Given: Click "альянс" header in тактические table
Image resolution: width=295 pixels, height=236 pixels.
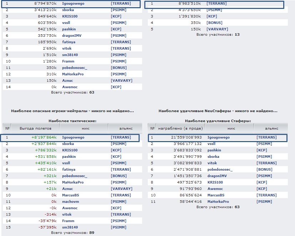Looking at the screenshot, I should click(125, 128).
